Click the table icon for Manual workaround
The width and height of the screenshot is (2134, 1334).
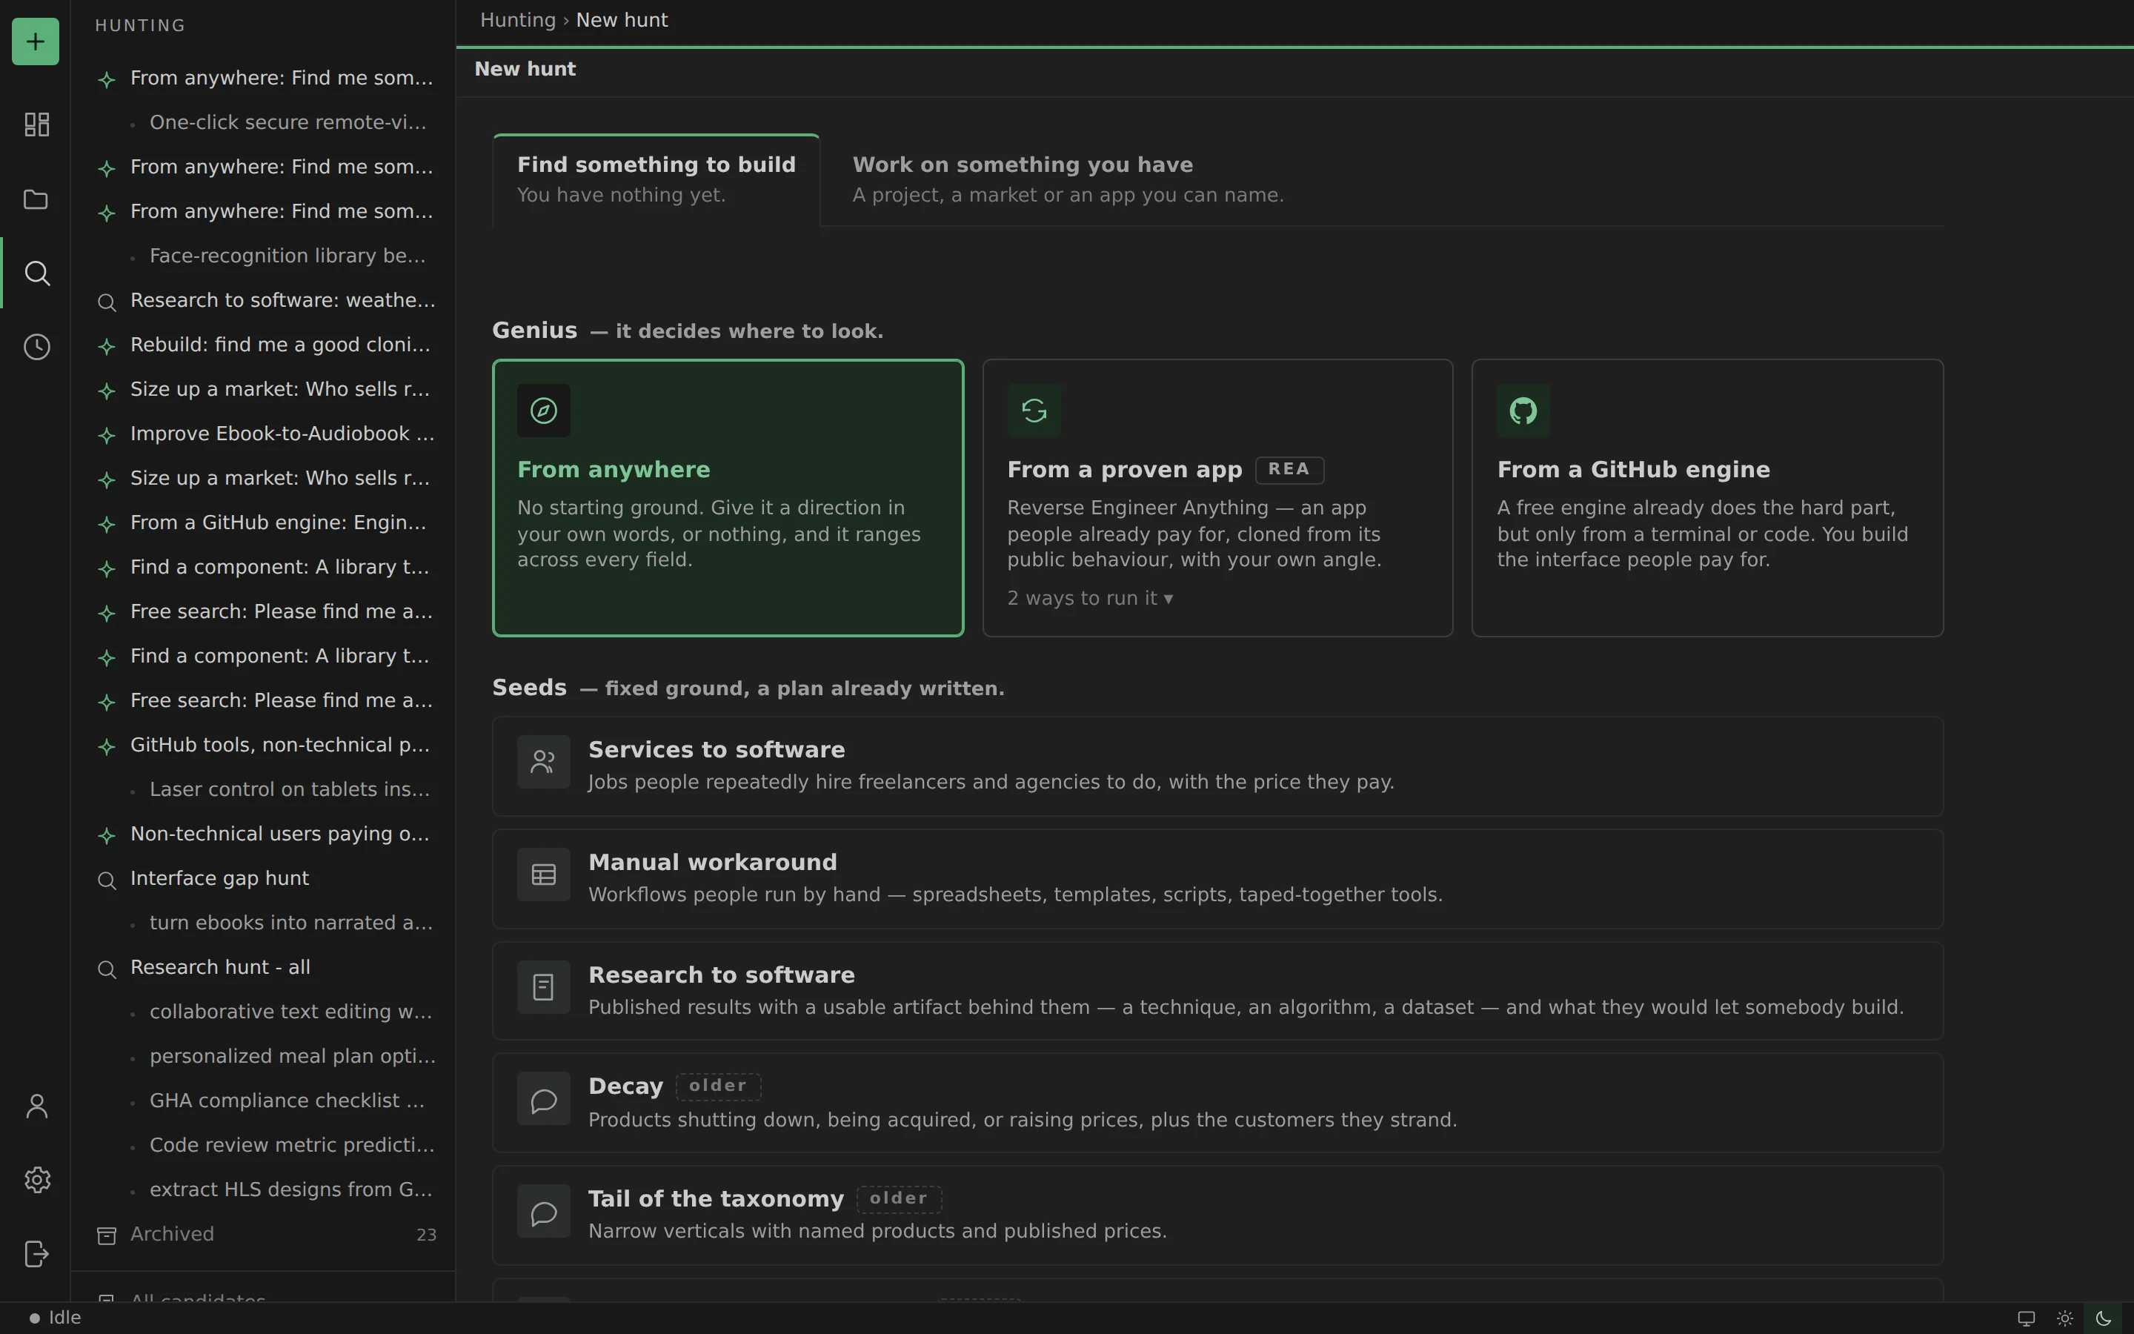pos(543,875)
